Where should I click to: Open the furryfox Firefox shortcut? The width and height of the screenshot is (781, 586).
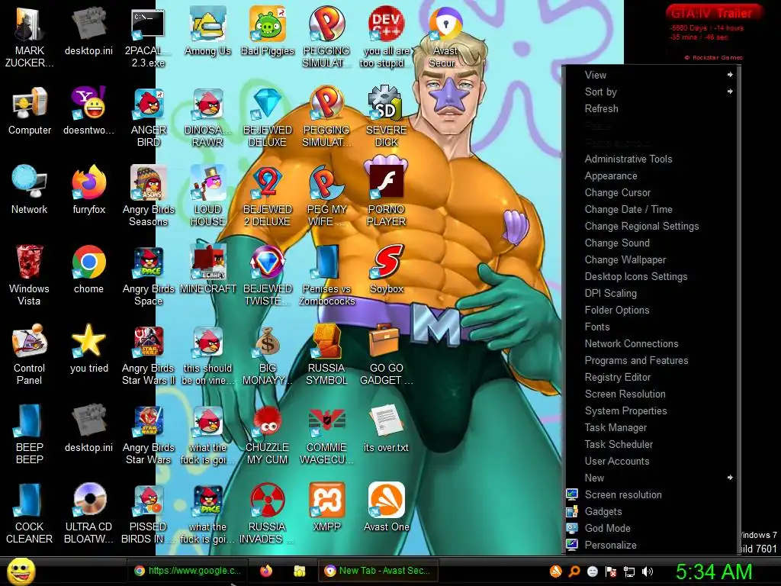(88, 189)
